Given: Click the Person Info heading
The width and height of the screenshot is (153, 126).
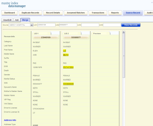Looking at the screenshot, I should pos(9,36).
